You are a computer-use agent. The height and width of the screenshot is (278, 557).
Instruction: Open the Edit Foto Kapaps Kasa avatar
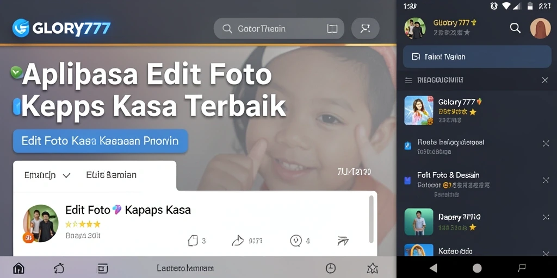coord(41,223)
